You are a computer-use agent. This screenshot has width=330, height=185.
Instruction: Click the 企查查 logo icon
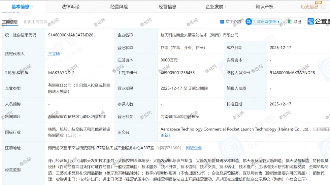click(311, 21)
